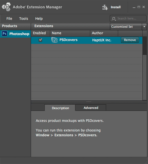Click the Customized Set combo box

point(128,27)
